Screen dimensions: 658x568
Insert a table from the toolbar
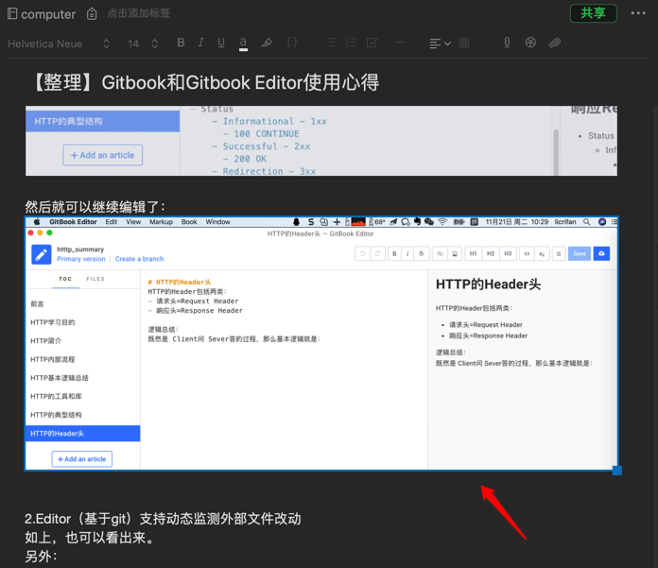[x=464, y=43]
